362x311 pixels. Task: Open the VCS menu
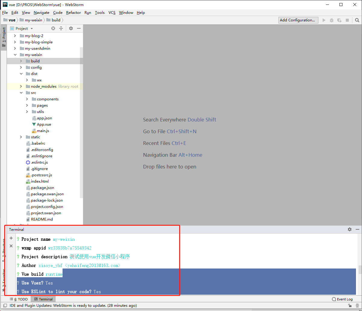coord(112,12)
